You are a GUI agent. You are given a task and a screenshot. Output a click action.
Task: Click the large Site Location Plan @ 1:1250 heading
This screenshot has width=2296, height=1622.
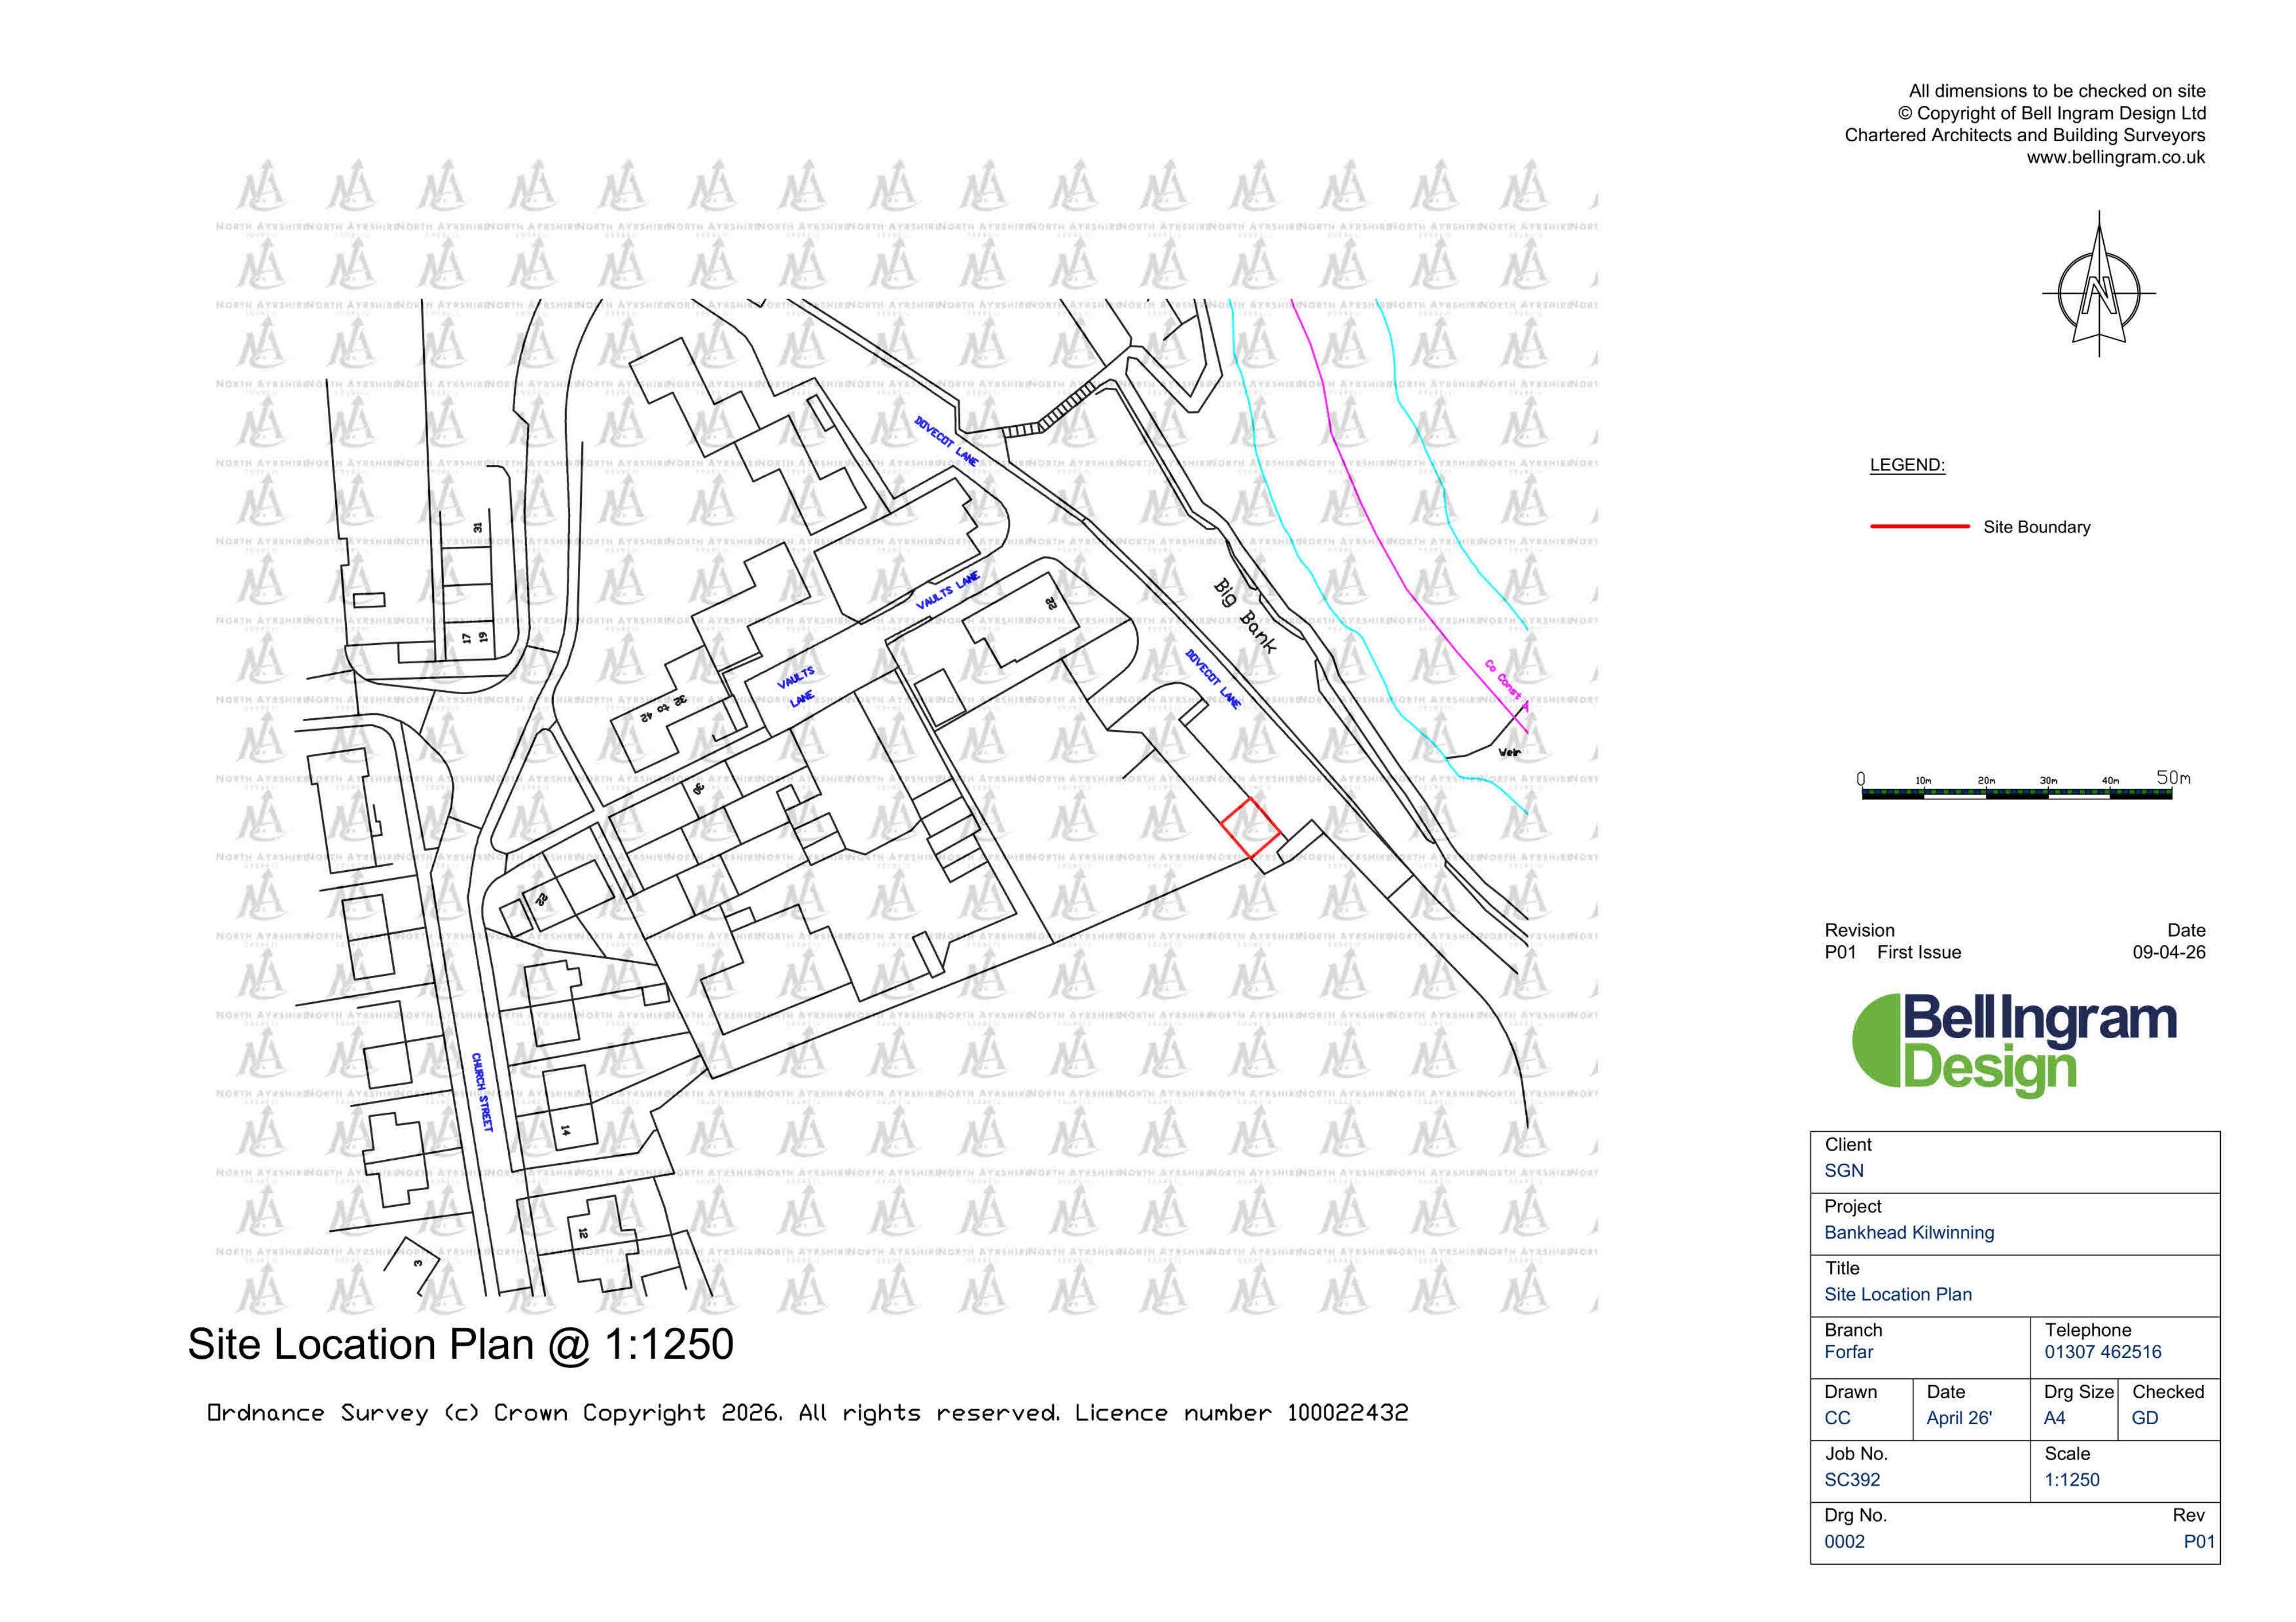(x=460, y=1344)
